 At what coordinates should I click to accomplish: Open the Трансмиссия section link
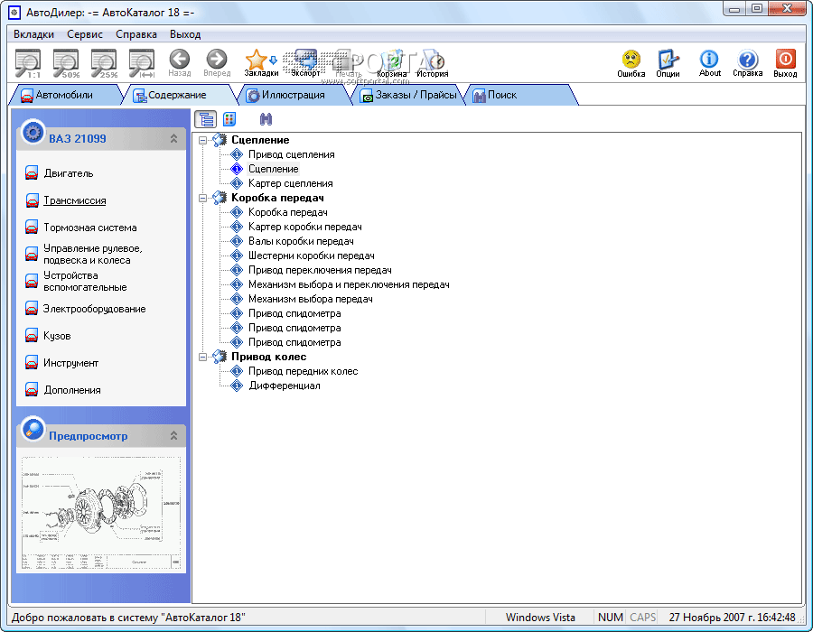point(75,200)
